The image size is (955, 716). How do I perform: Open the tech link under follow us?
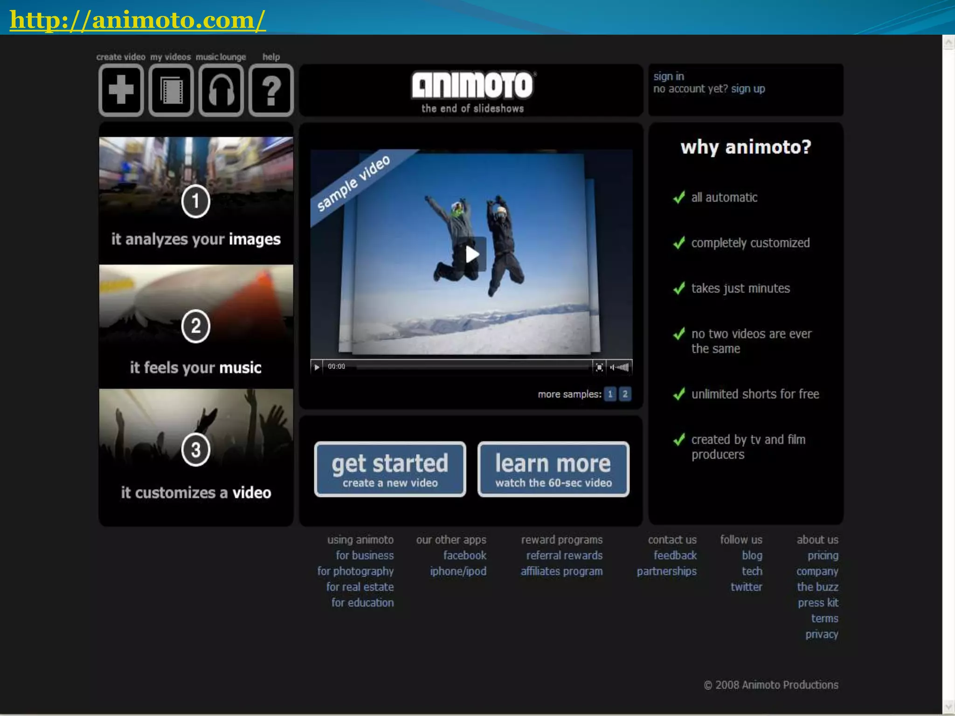coord(752,571)
